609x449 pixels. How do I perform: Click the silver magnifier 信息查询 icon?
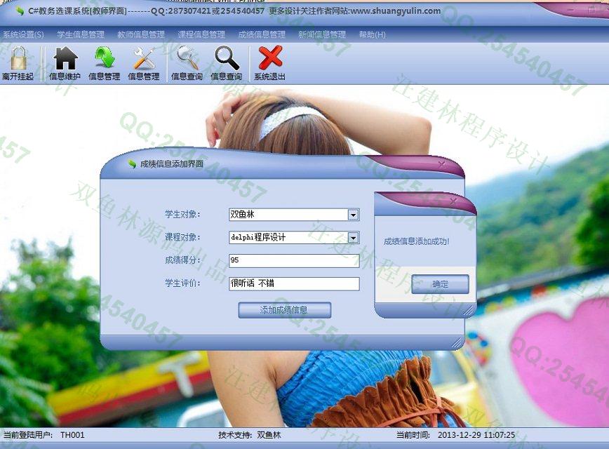click(187, 62)
